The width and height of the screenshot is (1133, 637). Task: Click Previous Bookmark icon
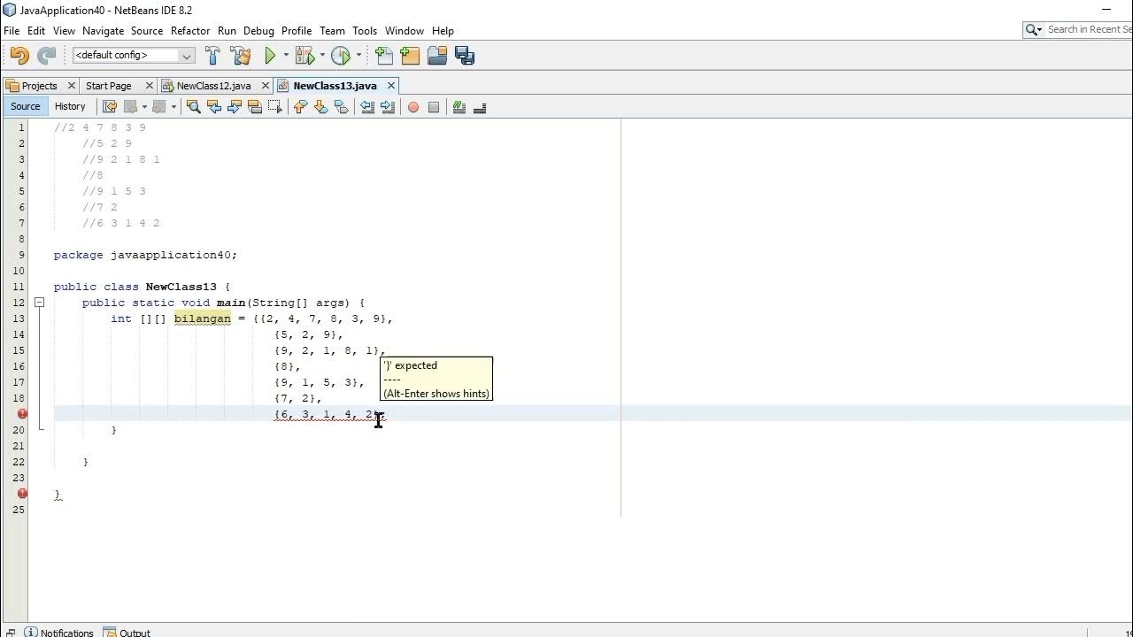(x=300, y=107)
